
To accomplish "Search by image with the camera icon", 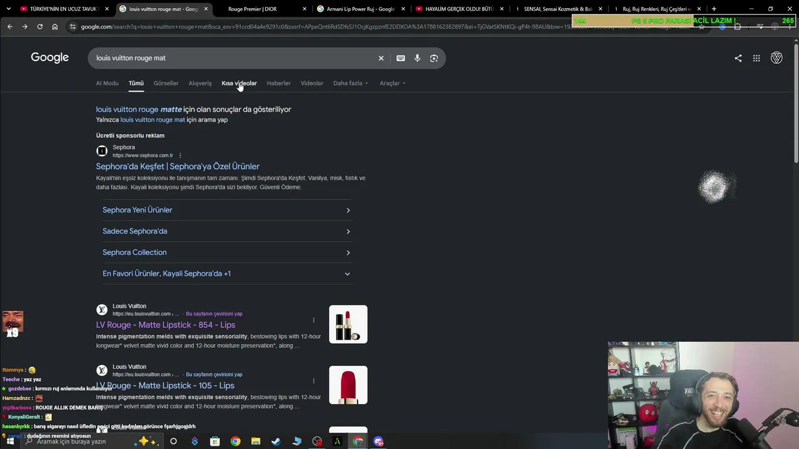I will click(434, 58).
